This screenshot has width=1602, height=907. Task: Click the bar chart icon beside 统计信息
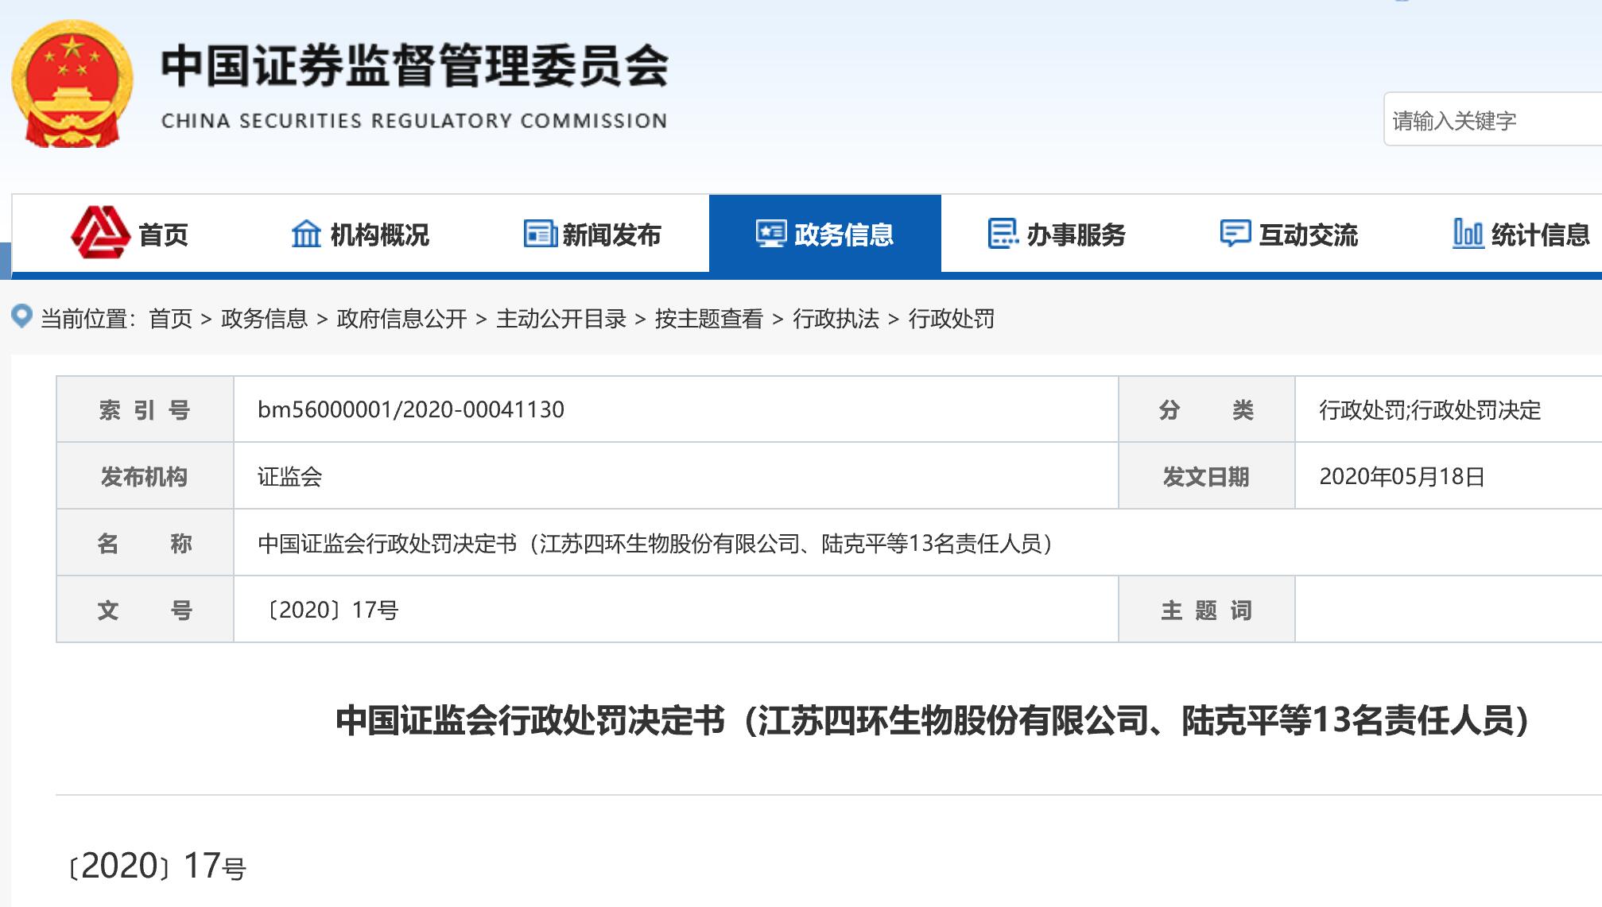[1468, 234]
